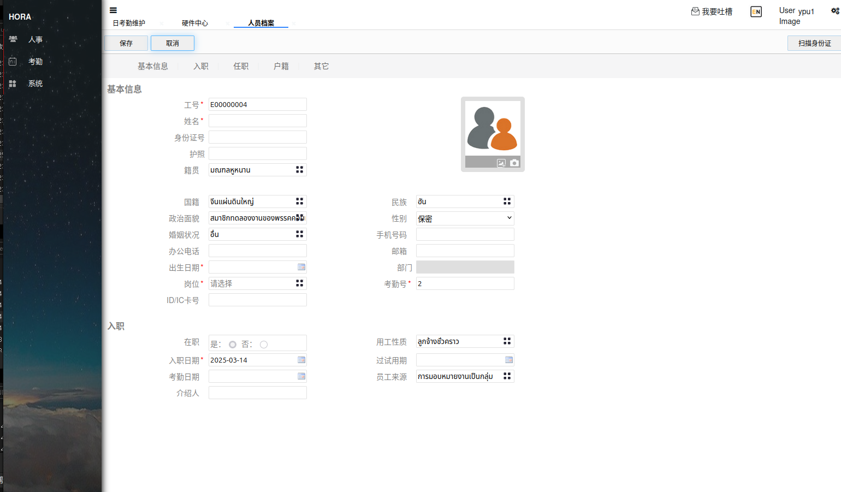
Task: Click the camera icon under the photo
Action: (x=514, y=163)
